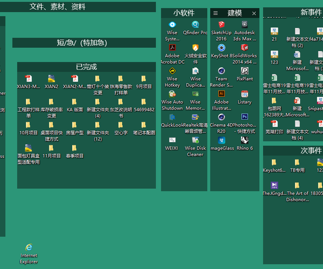Image resolution: width=323 pixels, height=269 pixels.
Task: Select the 已完成 fence title bar
Action: [x=87, y=67]
